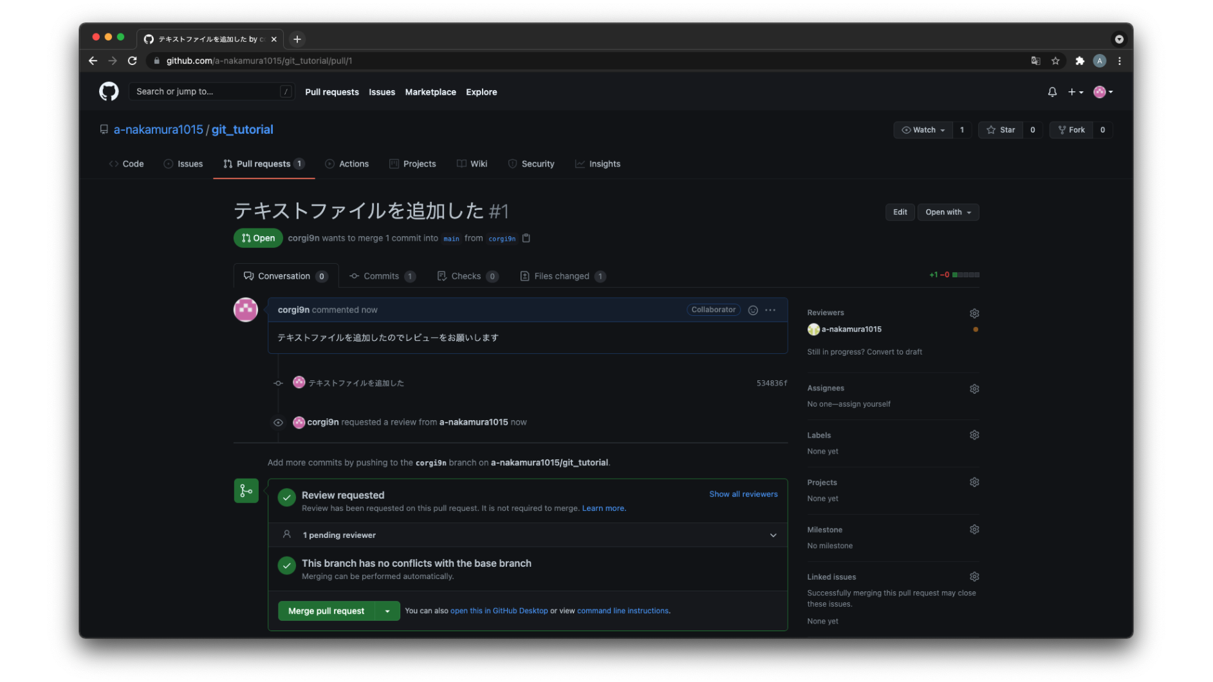Open the a-nakamura1015 owner link
This screenshot has width=1213, height=682.
tap(158, 129)
